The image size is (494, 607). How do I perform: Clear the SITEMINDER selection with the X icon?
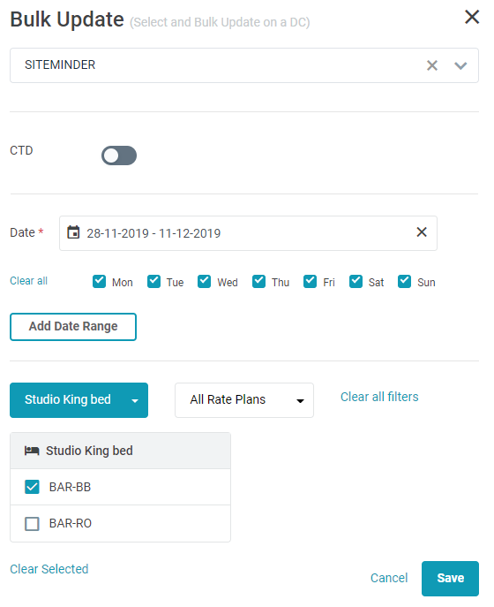(431, 65)
